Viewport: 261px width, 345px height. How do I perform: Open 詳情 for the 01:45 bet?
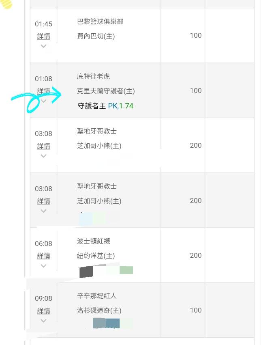click(43, 36)
